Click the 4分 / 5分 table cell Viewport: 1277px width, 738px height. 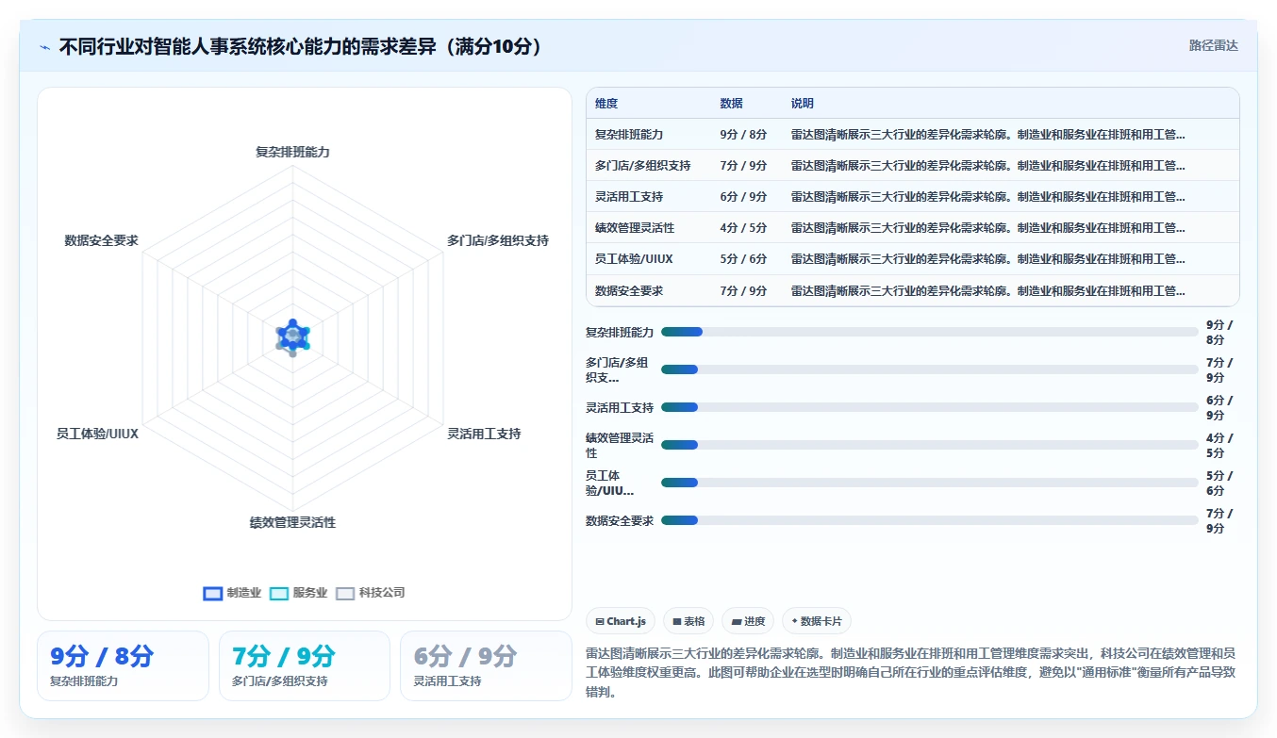(x=743, y=228)
